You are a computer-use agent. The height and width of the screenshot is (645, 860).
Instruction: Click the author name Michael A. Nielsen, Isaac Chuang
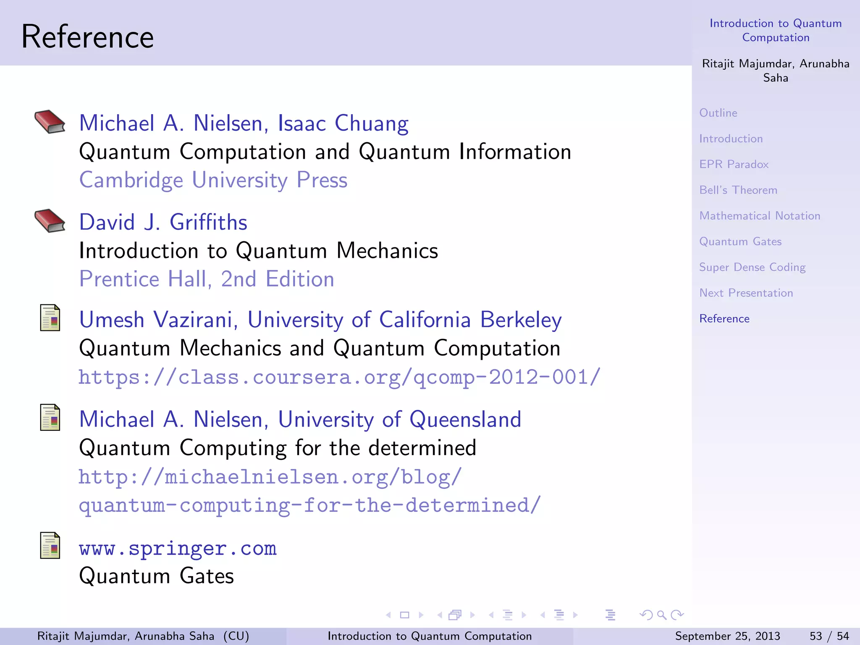tap(244, 123)
